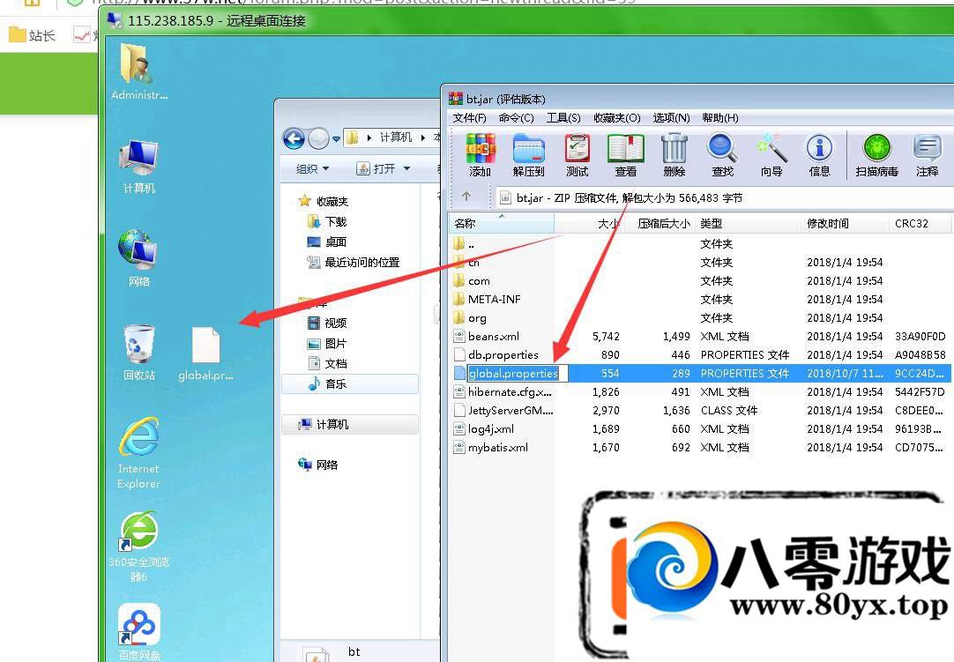Open the Info (信息) toolbar icon
Viewport: 954px width, 662px height.
point(819,155)
